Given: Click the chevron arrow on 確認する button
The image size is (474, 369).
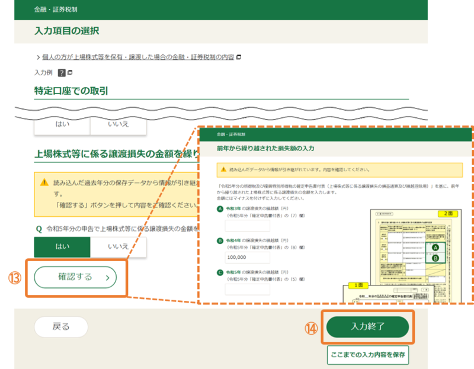Looking at the screenshot, I should click(107, 277).
